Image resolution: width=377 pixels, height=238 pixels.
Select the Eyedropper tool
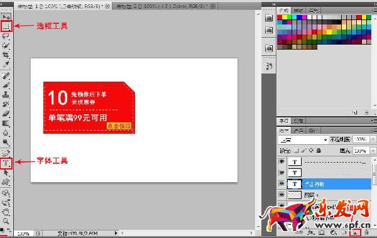[x=6, y=65]
